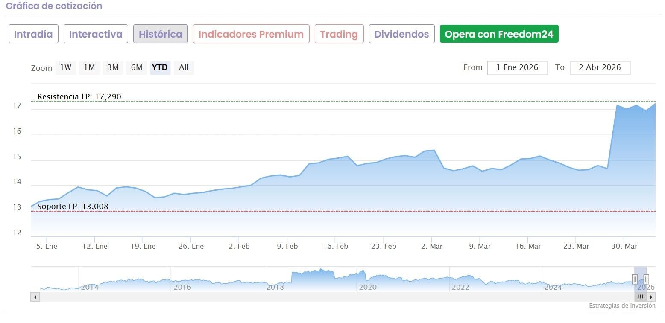View the Dividendos tab

pos(402,34)
